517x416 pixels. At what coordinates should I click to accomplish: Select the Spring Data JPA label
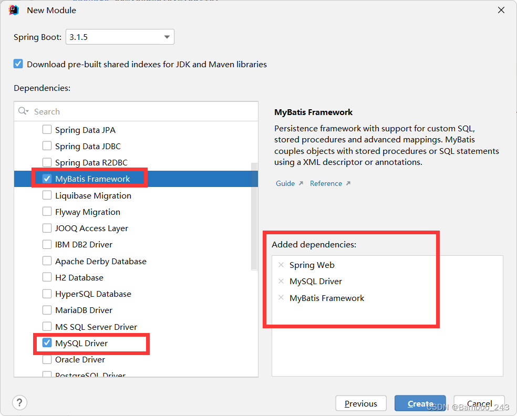click(85, 130)
